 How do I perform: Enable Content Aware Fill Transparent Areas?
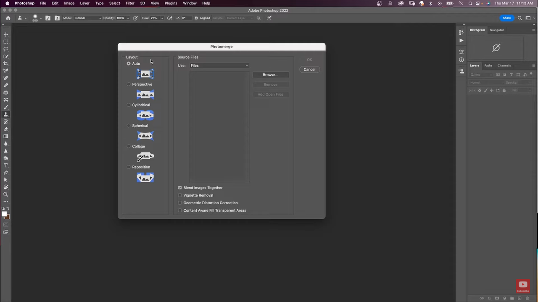(180, 210)
